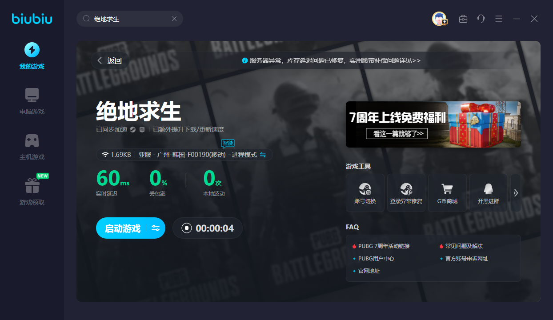Click the 绝地求生 search field

click(130, 19)
